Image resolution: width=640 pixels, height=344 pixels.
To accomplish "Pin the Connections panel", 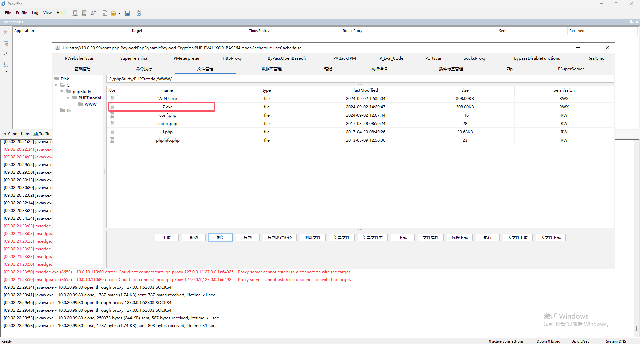I will pyautogui.click(x=631, y=22).
